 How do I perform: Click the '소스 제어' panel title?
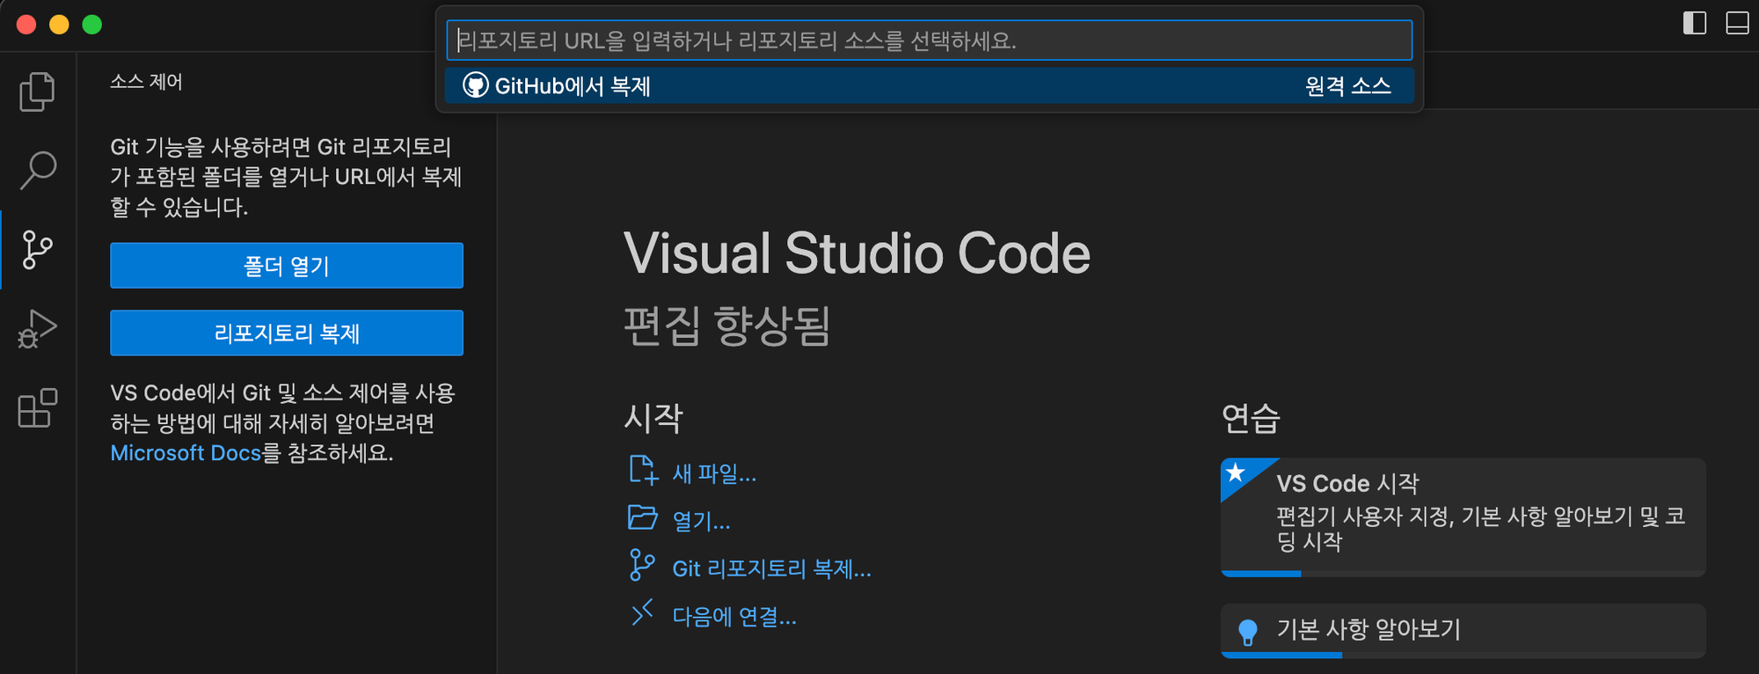click(146, 82)
